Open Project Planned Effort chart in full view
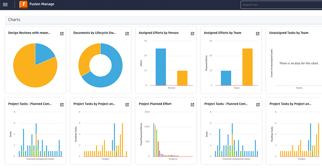The image size is (322, 168). [x=192, y=104]
